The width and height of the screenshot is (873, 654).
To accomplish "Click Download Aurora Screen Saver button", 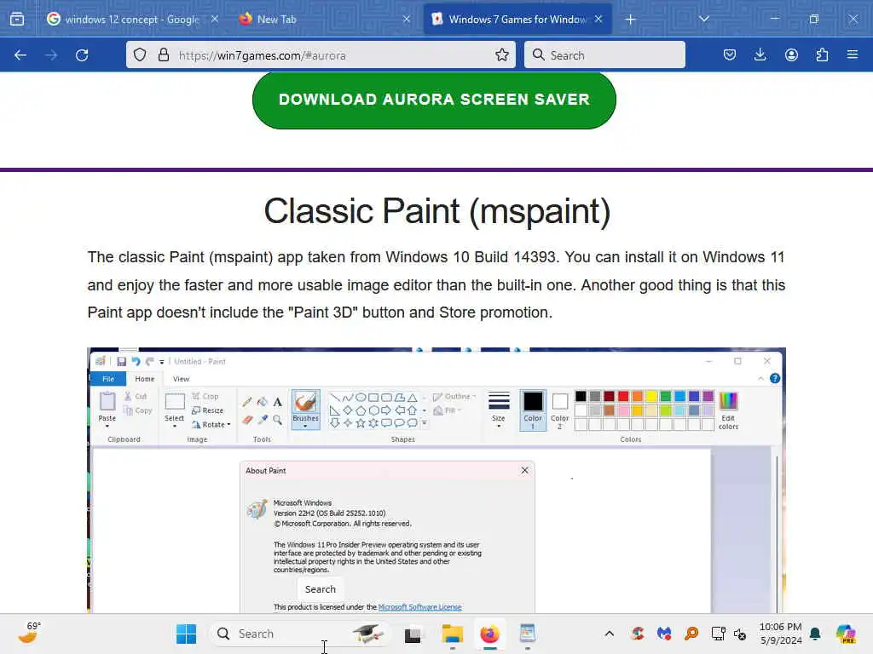I will [x=434, y=100].
